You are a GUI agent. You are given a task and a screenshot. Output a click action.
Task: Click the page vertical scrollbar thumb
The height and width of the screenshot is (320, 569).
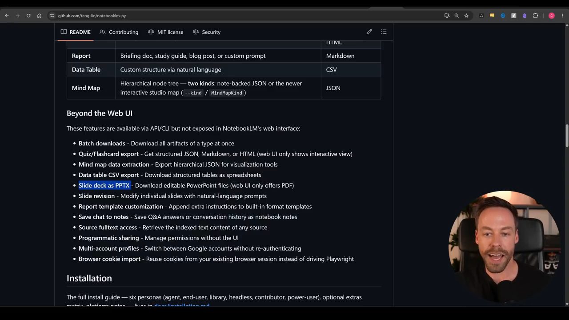[567, 136]
